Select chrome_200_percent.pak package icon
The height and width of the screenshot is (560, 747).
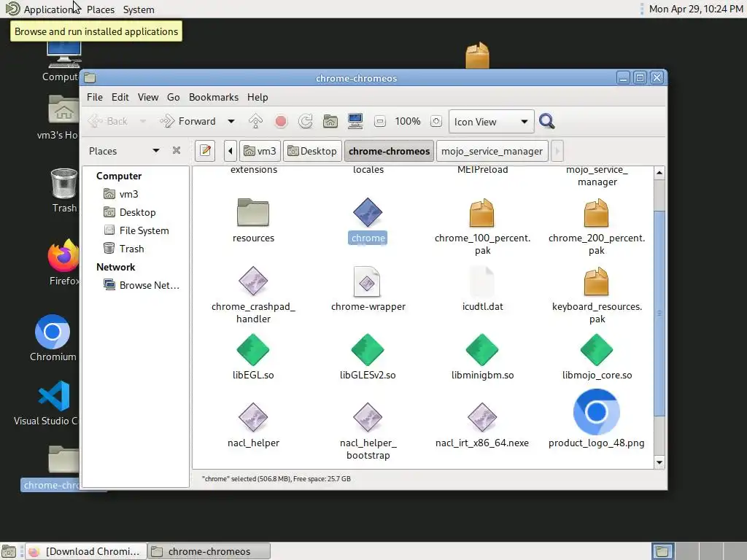pos(596,212)
